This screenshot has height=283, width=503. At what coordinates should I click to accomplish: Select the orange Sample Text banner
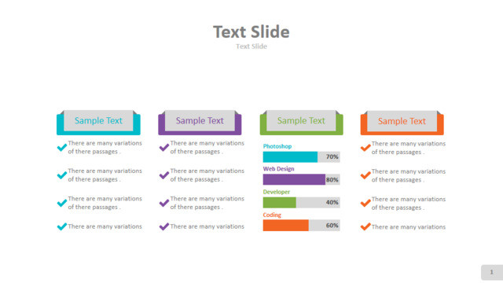(402, 123)
